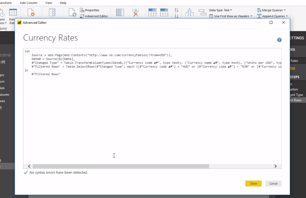Click the Recent Sources clock icon
Viewport: 306px width, 198px height.
click(x=2, y=13)
